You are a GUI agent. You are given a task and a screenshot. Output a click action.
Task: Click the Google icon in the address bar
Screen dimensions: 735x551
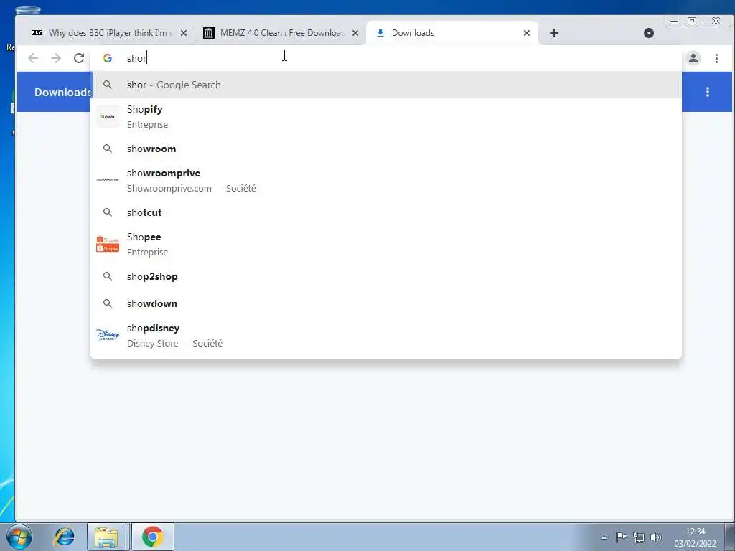tap(108, 58)
